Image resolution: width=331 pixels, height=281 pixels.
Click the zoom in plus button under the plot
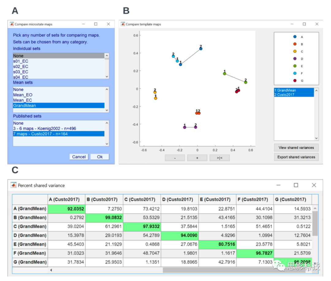pos(197,158)
